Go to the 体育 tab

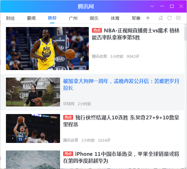point(115,18)
